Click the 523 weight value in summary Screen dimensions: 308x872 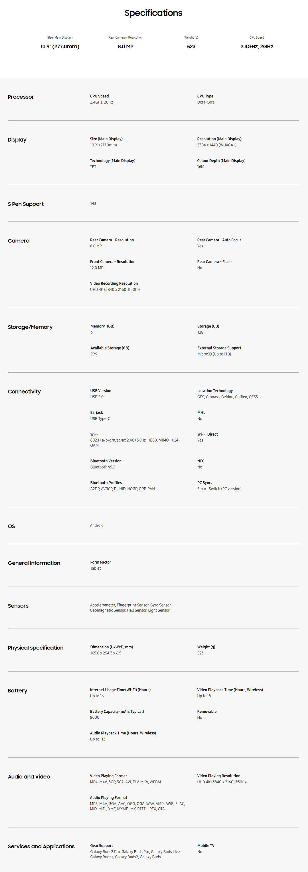[191, 46]
